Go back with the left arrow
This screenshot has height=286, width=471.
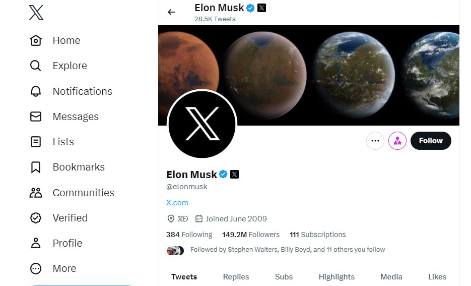click(171, 12)
